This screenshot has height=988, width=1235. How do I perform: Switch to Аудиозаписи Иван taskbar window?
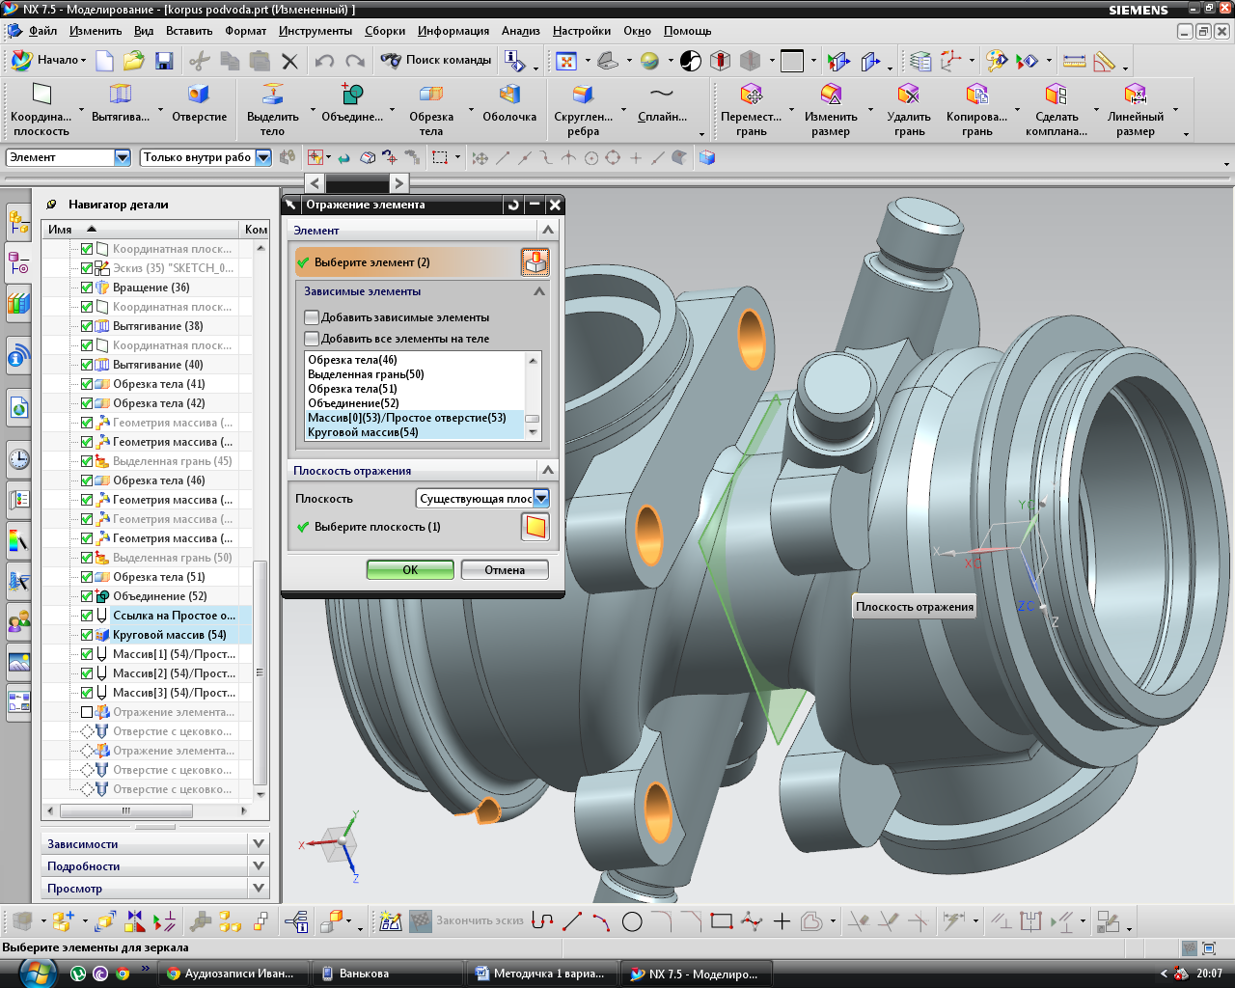tap(233, 974)
